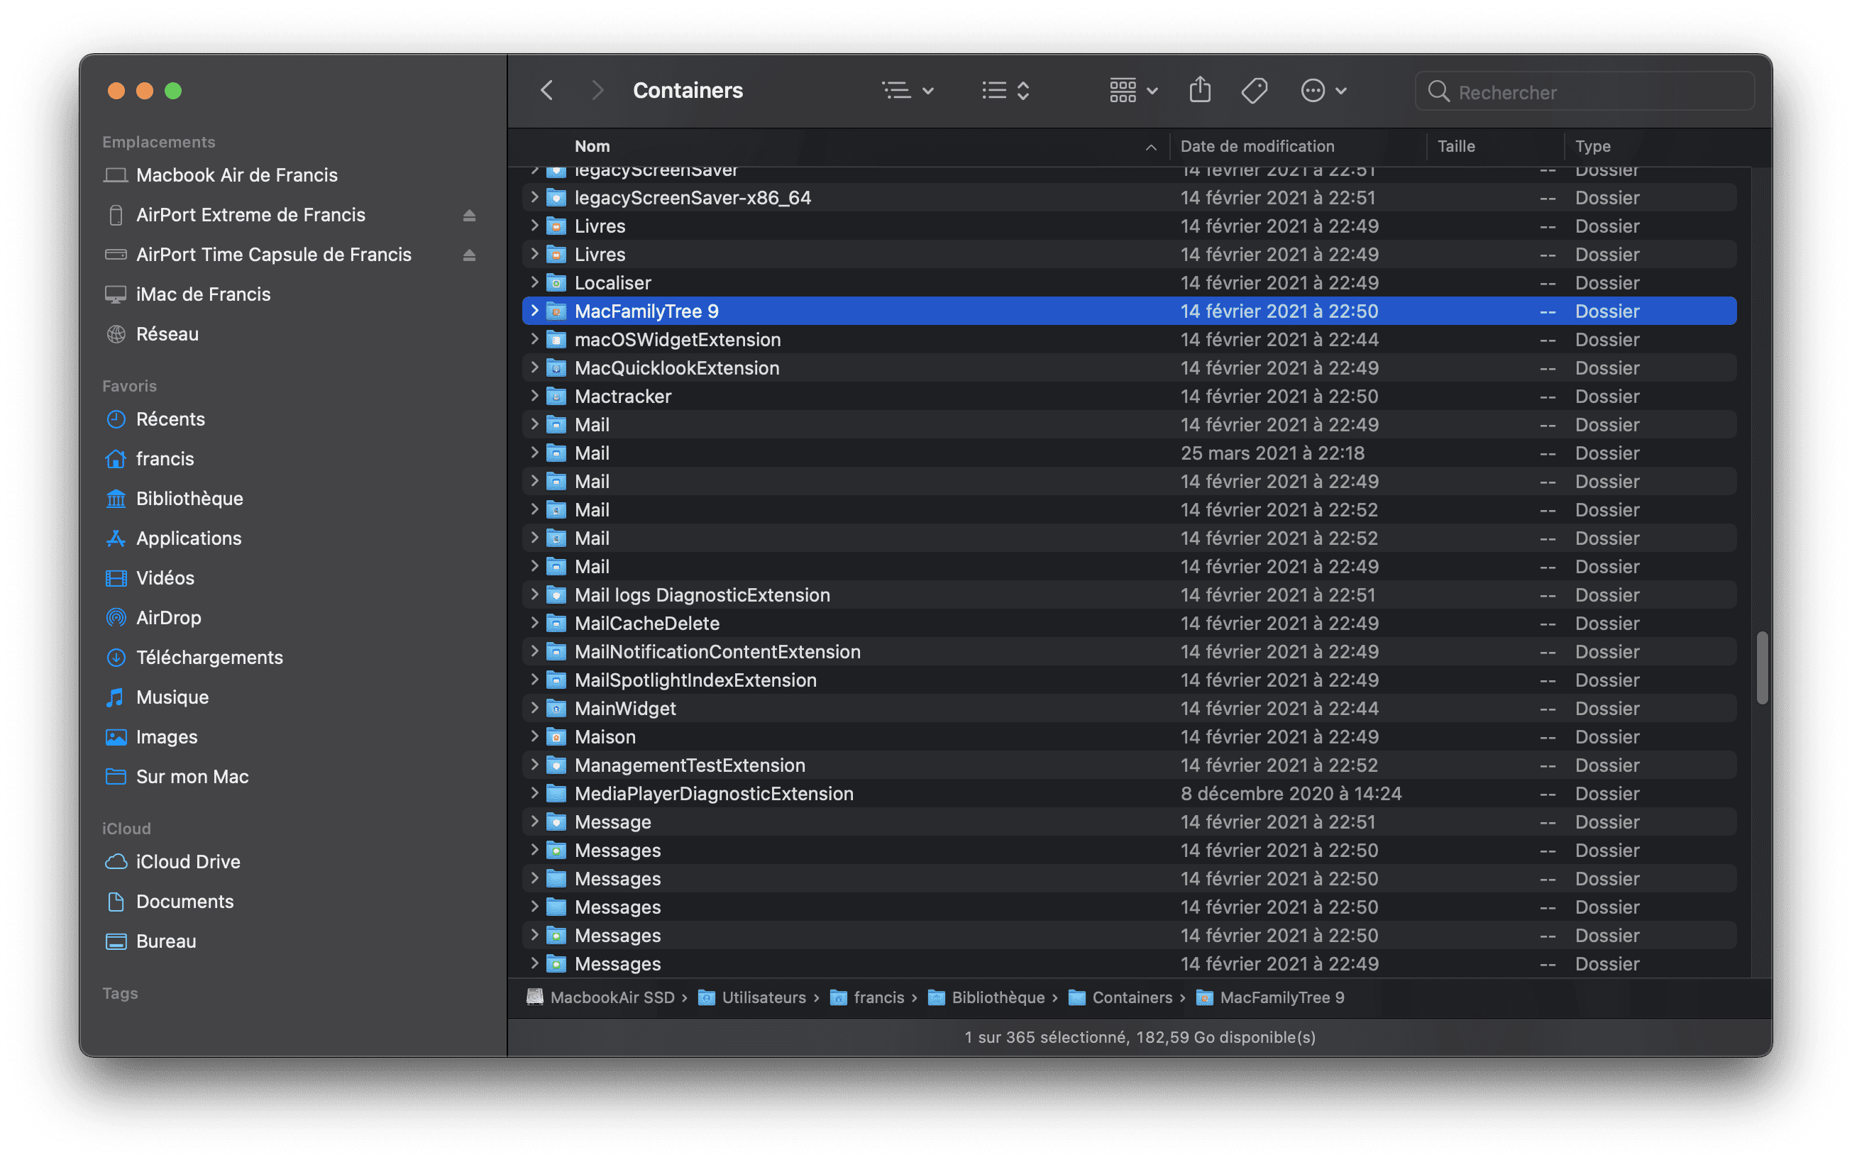Click Bibliothèque in the path bar
Image resolution: width=1852 pixels, height=1162 pixels.
[986, 997]
